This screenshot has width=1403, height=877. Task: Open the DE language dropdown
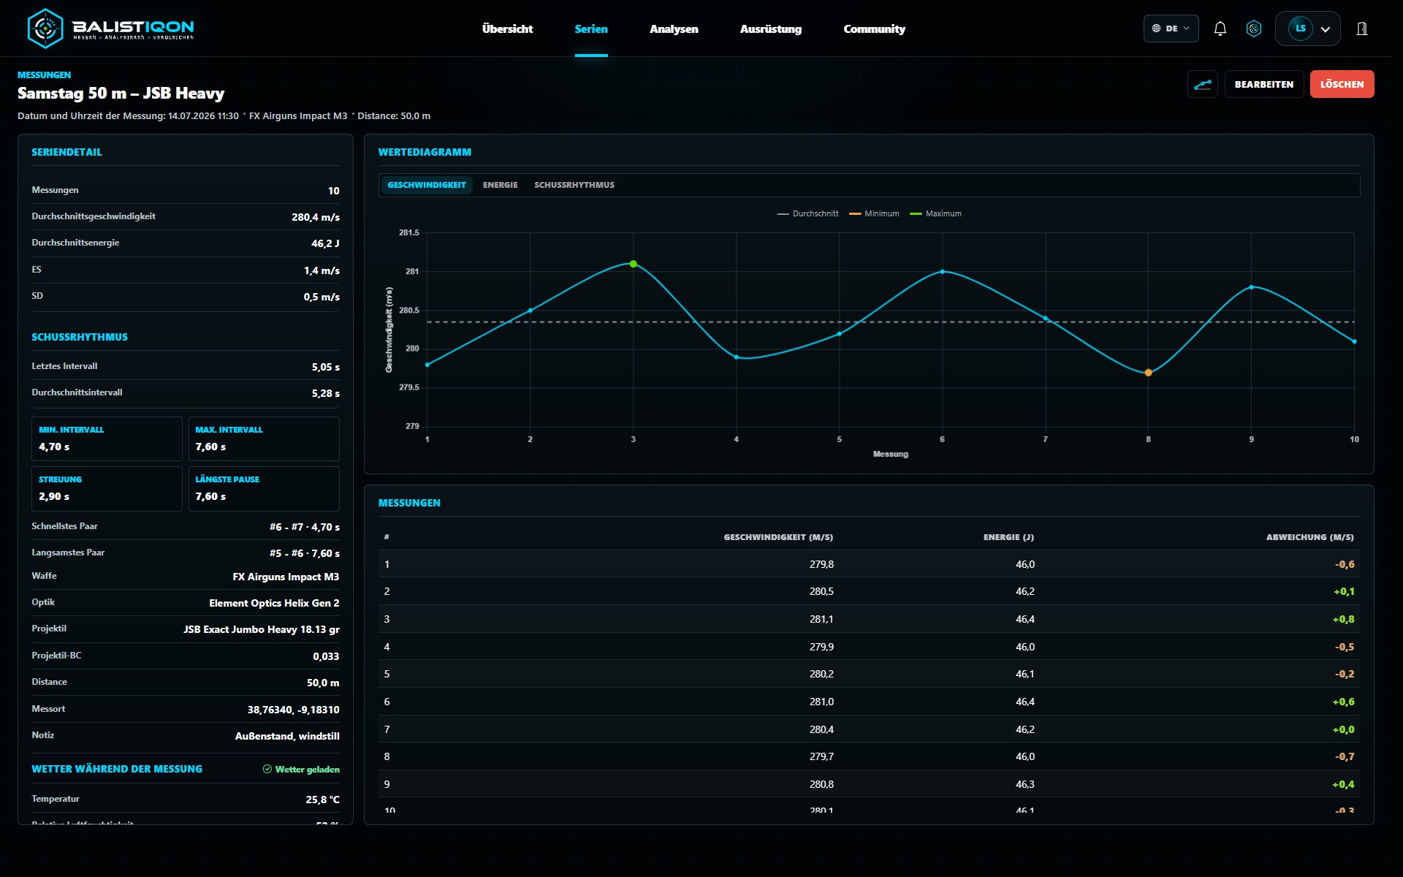click(1171, 29)
